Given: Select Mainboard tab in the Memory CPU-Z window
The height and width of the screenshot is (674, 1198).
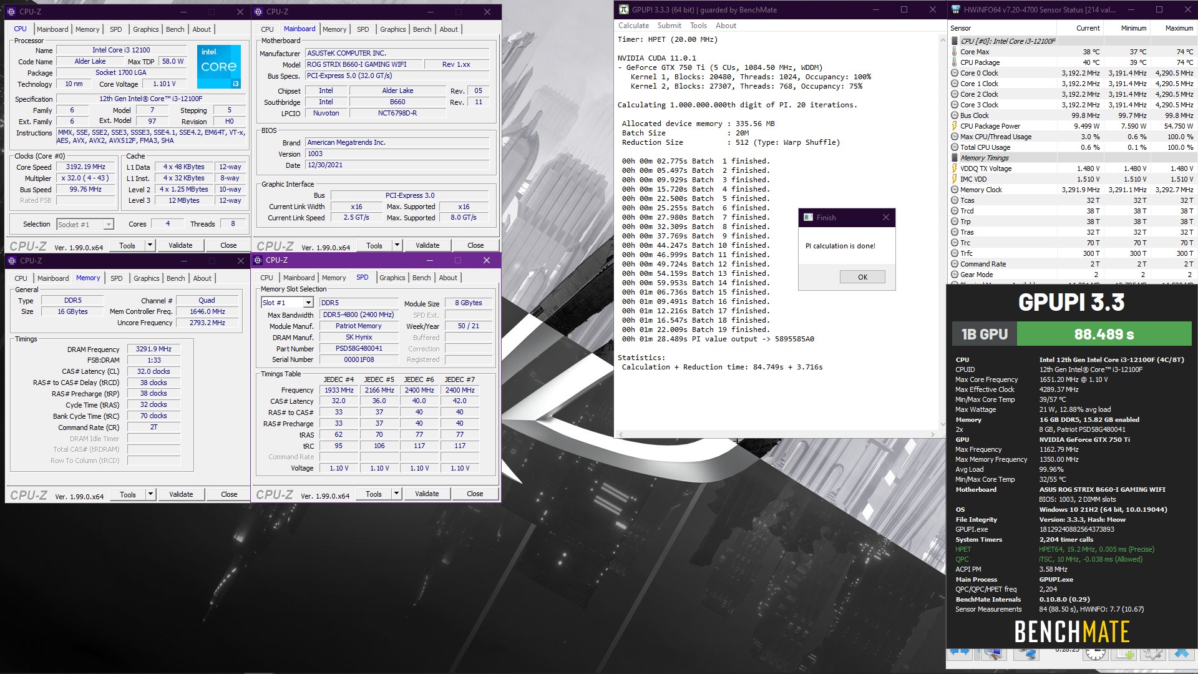Looking at the screenshot, I should 53,278.
